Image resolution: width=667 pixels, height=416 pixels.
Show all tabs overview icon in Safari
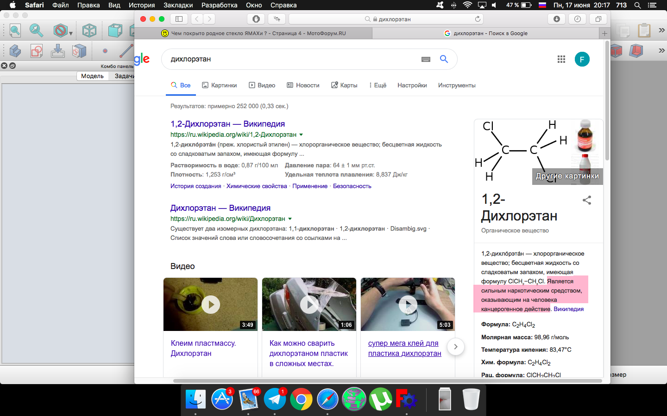pyautogui.click(x=598, y=19)
